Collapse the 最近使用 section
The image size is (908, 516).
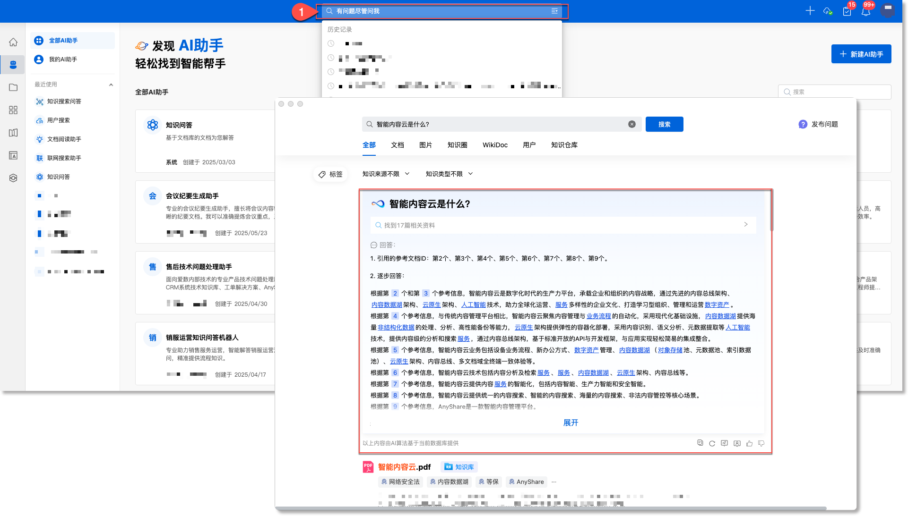pyautogui.click(x=111, y=85)
